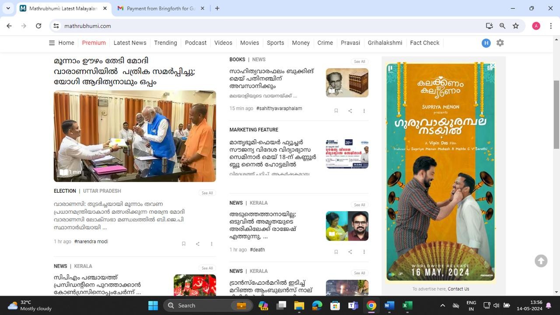Bookmark the #death Kerala news article
This screenshot has width=560, height=315.
336,252
